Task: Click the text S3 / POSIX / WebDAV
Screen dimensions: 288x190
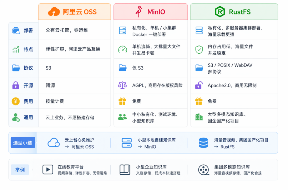Action: (230, 65)
